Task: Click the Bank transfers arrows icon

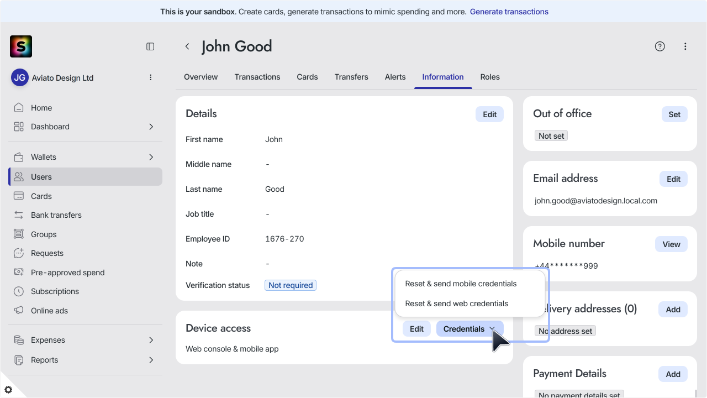Action: [x=19, y=215]
